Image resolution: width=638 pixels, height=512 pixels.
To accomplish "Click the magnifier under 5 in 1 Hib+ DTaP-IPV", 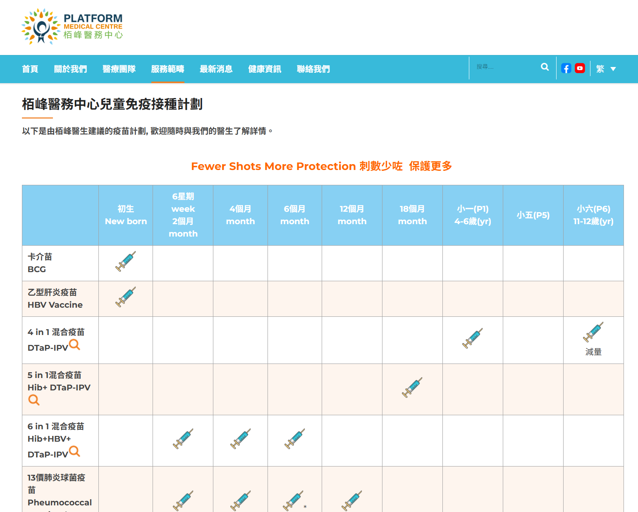I will (34, 400).
